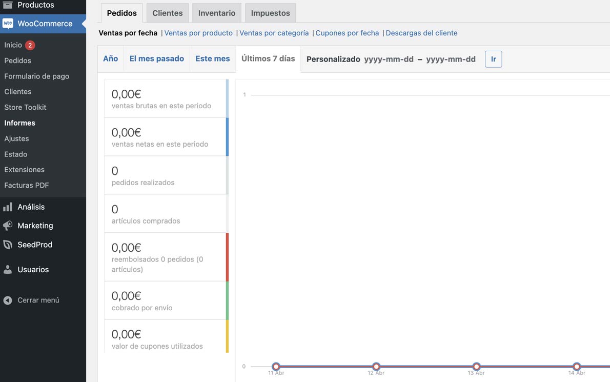Image resolution: width=610 pixels, height=382 pixels.
Task: Click the 12 Abr data point on chart
Action: pos(376,367)
